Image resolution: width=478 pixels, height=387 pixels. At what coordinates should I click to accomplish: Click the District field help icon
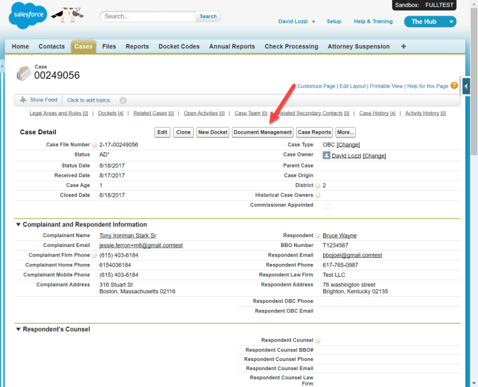(317, 186)
